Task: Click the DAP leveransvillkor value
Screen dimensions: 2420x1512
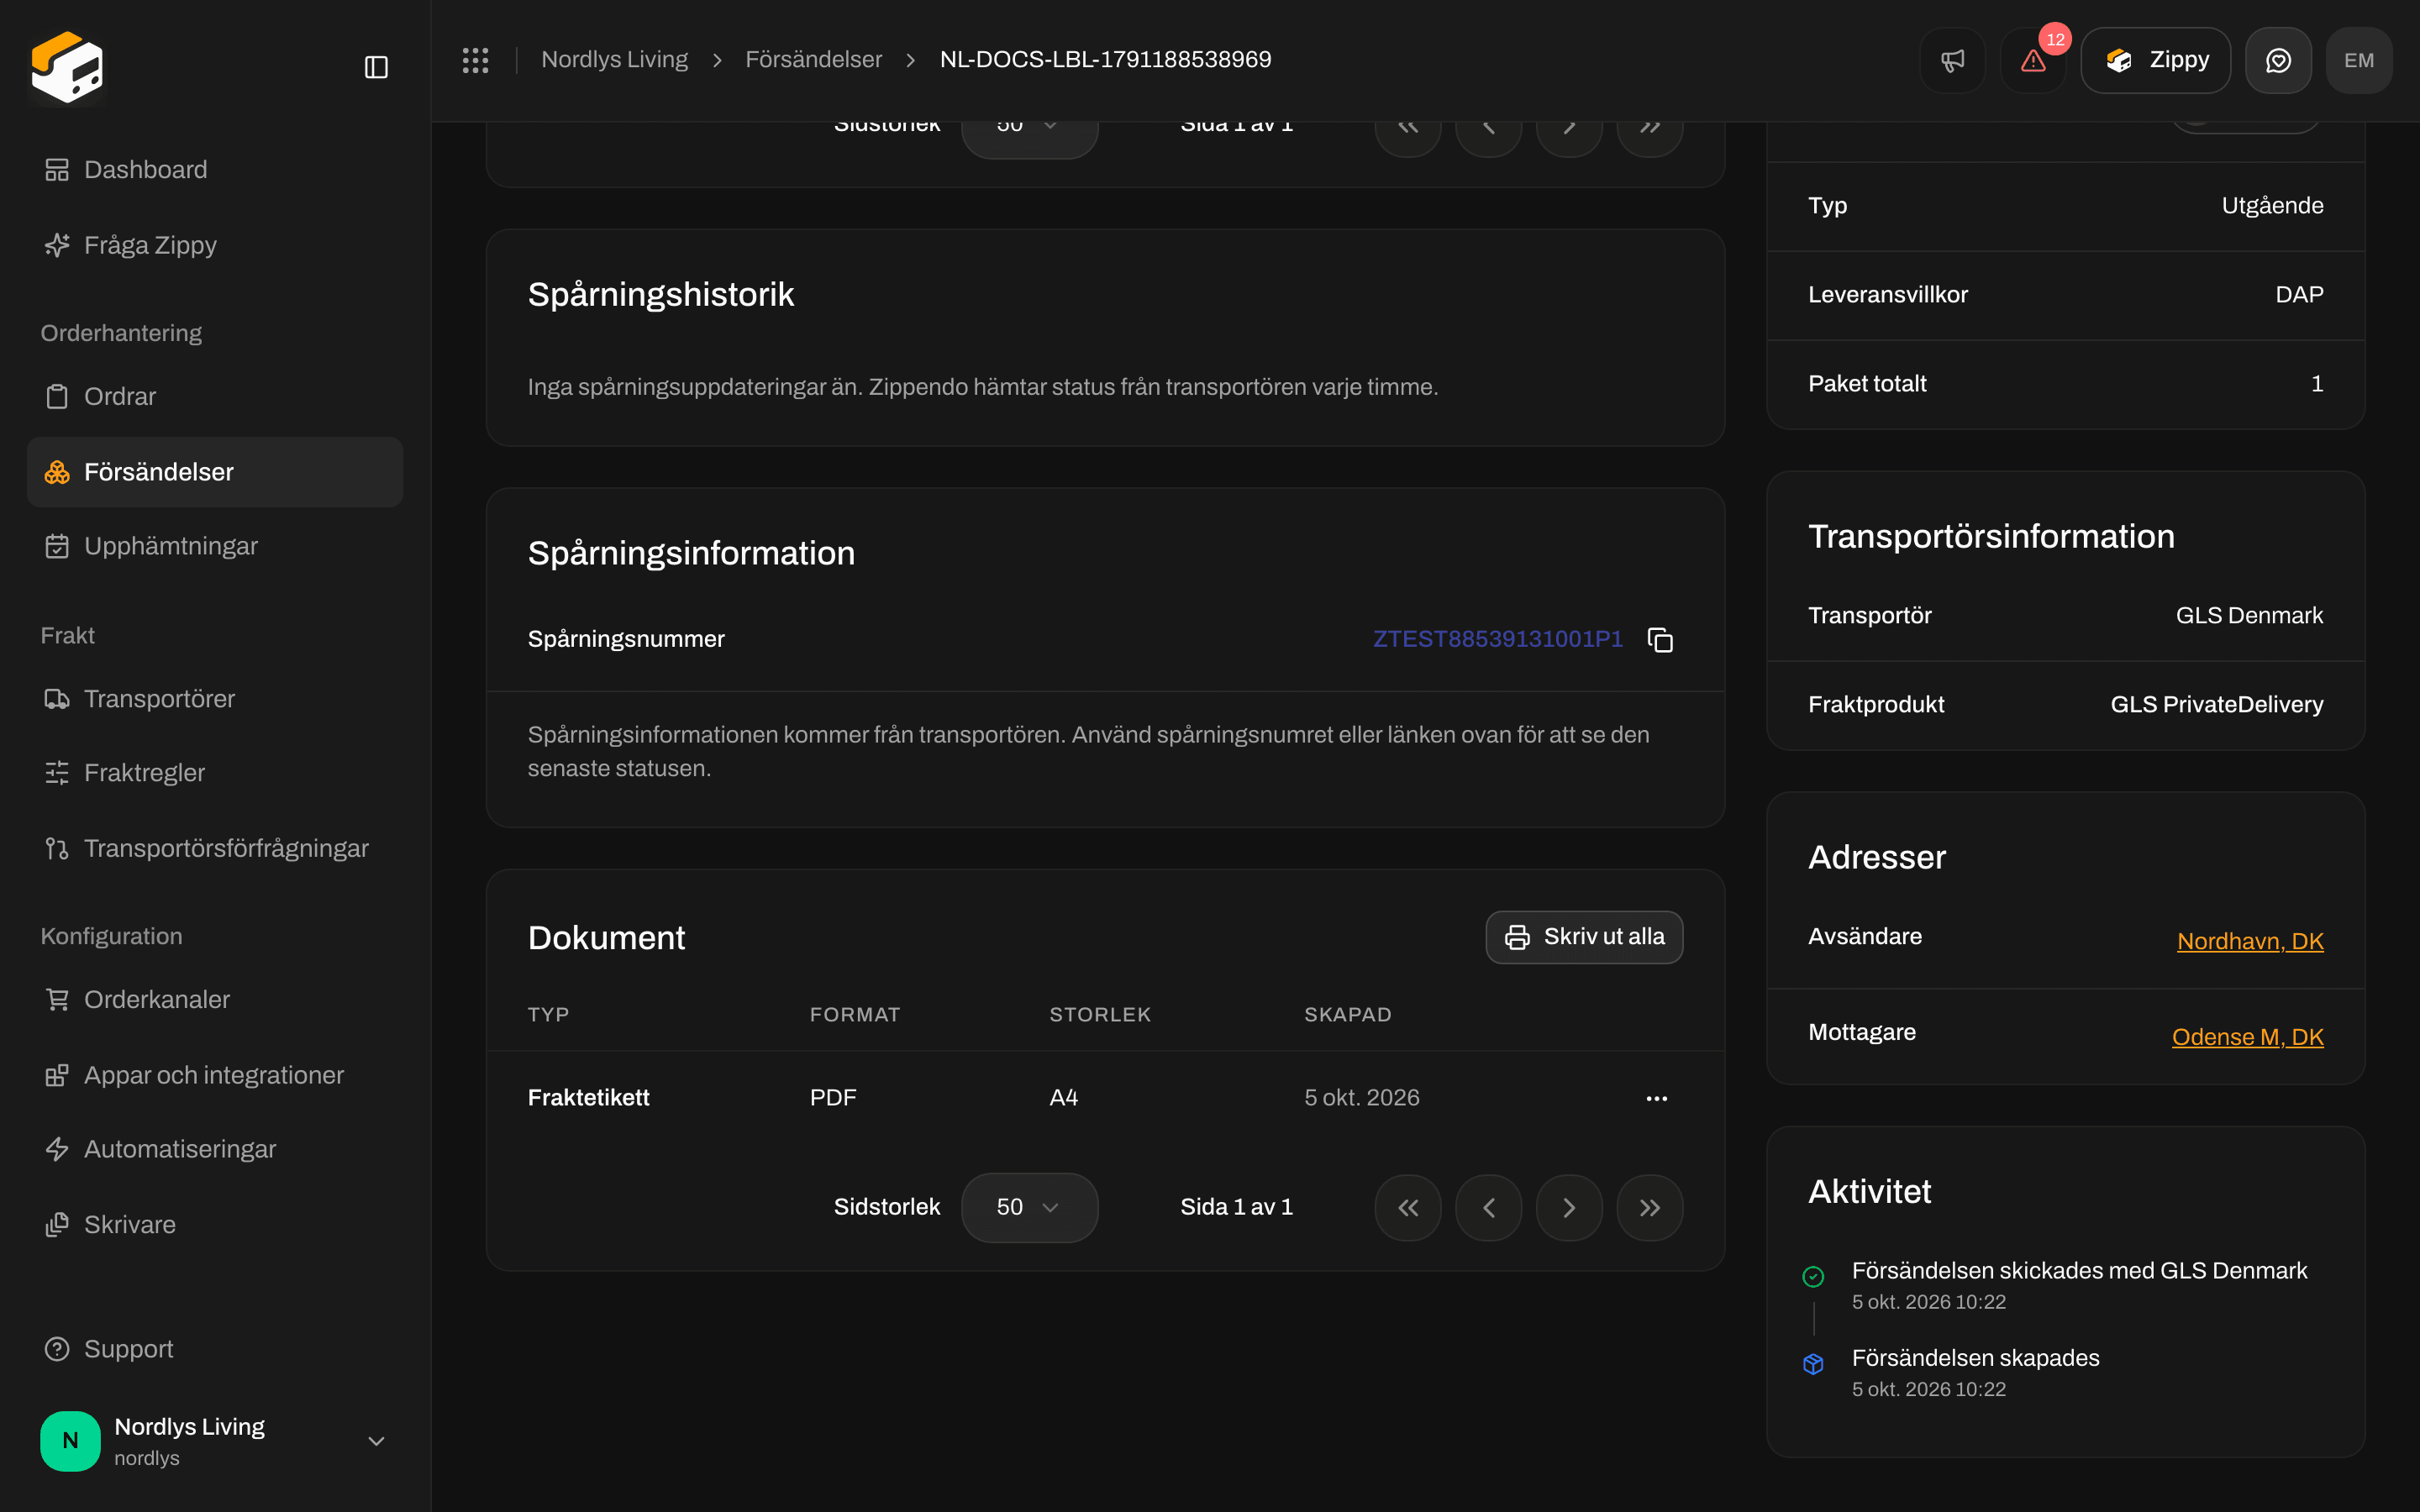Action: tap(2299, 295)
